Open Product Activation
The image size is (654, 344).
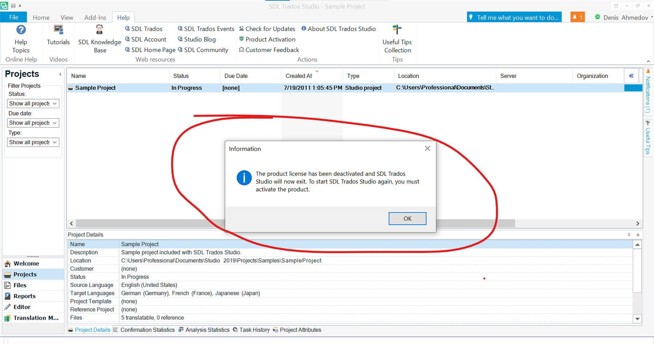pos(267,39)
